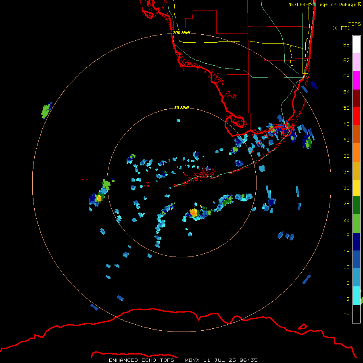Click the isolated green echo far west near the 100 NMI ring
Screen dimensions: 363x363
click(46, 111)
